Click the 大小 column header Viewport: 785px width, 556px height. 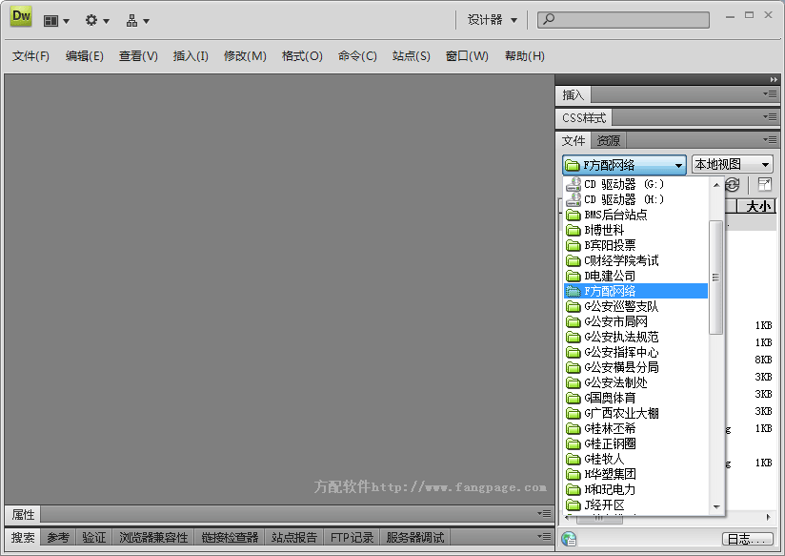(756, 206)
